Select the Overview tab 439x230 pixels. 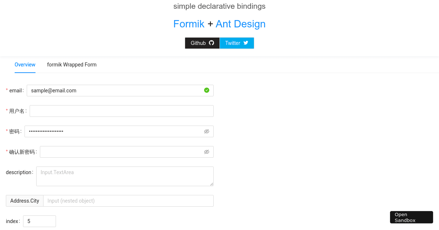click(25, 65)
